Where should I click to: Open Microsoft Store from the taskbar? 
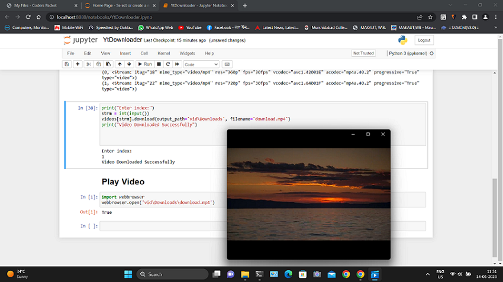[x=302, y=274]
